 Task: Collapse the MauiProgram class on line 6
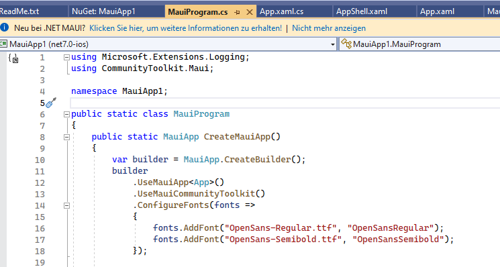[x=66, y=115]
